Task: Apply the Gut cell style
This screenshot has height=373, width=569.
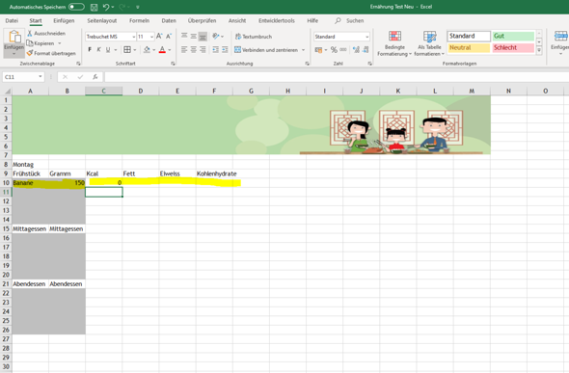Action: (x=513, y=36)
